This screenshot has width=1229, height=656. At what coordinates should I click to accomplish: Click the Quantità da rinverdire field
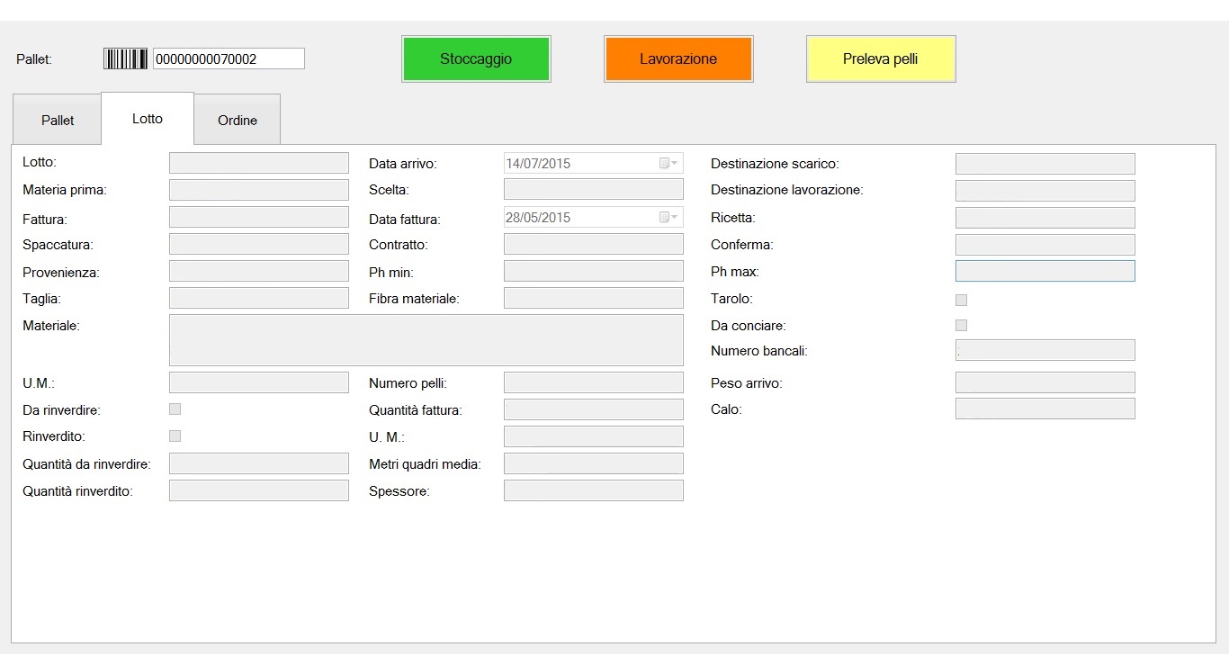click(259, 463)
